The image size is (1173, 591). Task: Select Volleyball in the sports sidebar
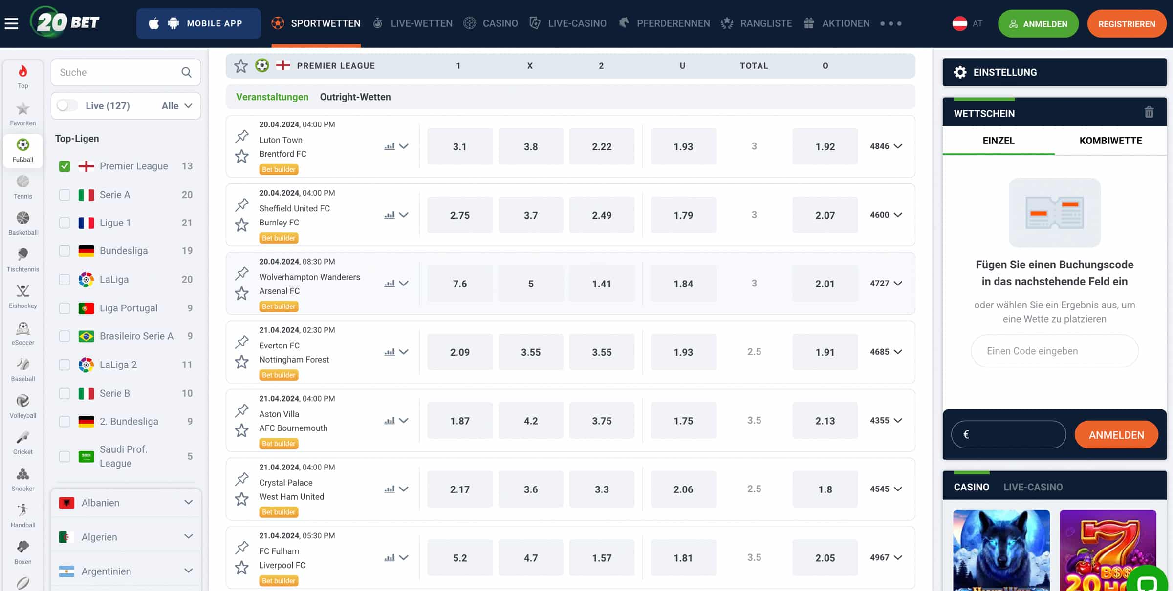tap(23, 406)
